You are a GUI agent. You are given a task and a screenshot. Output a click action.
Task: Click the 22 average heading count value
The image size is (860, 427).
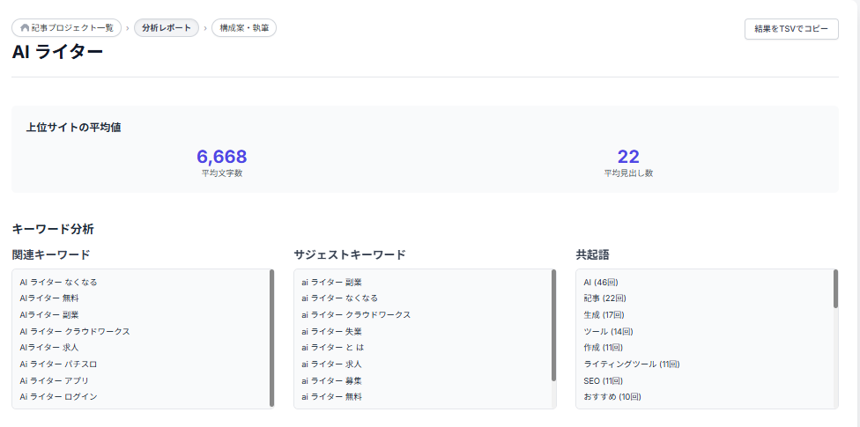pos(627,157)
